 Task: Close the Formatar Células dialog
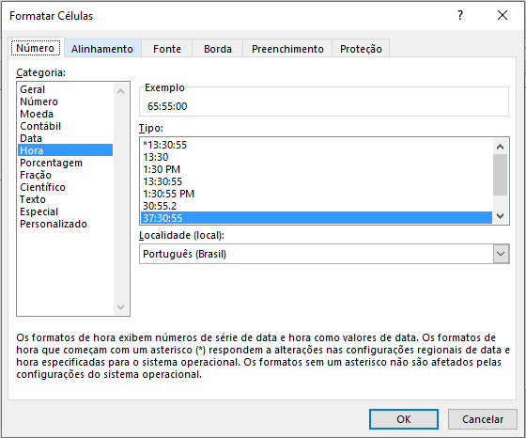click(x=503, y=15)
